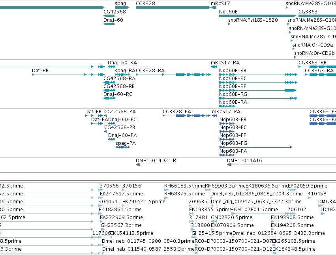The width and height of the screenshot is (336, 255).
Task: Open transcript DnaJ-60-RA
Action: click(122, 63)
